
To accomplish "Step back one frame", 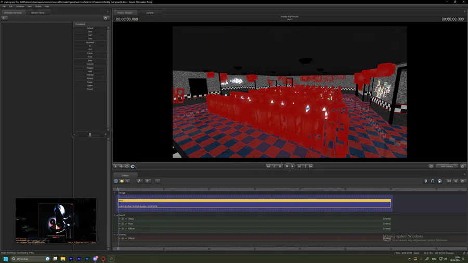I will (280, 166).
